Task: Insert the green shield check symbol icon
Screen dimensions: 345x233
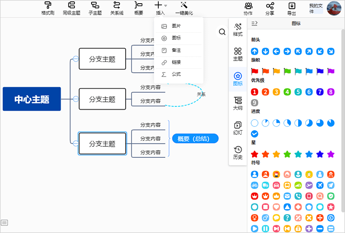Action: [x=331, y=196]
